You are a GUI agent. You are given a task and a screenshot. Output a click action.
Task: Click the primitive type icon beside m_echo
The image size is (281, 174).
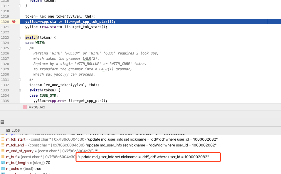tap(3, 168)
